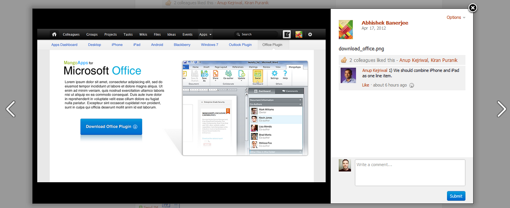This screenshot has width=510, height=208.
Task: Click the smiley icon beside comment timestamp
Action: click(x=412, y=85)
